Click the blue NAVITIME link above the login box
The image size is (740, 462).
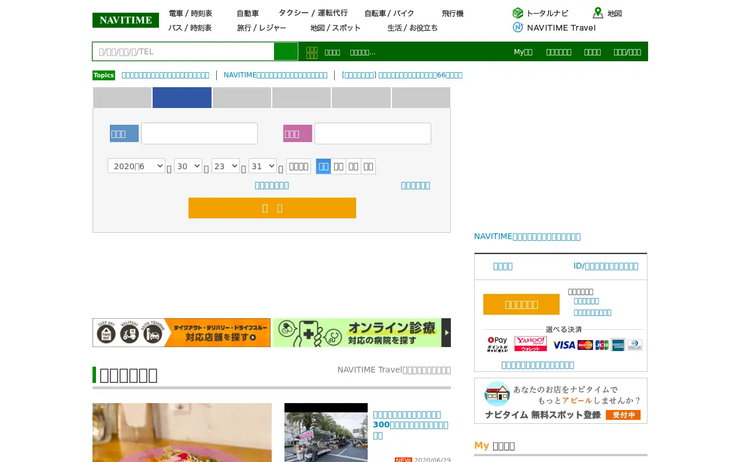[527, 236]
